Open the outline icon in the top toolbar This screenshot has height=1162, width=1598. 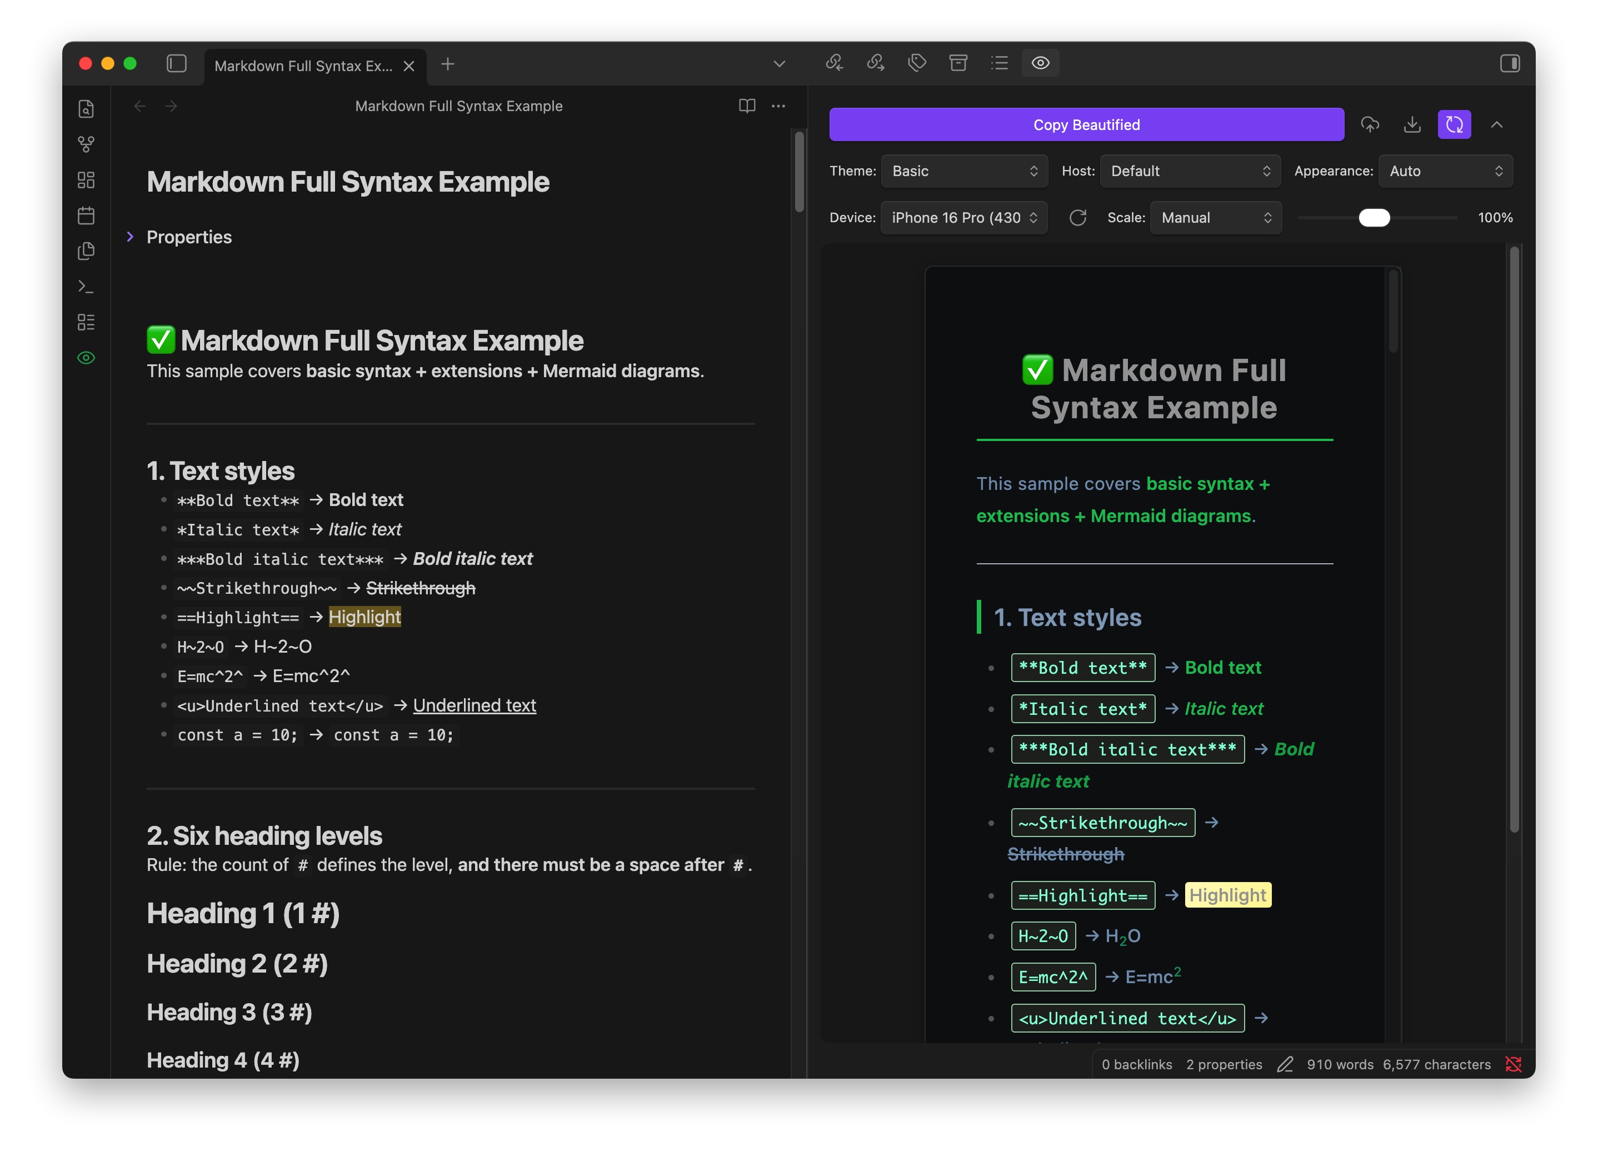[999, 63]
